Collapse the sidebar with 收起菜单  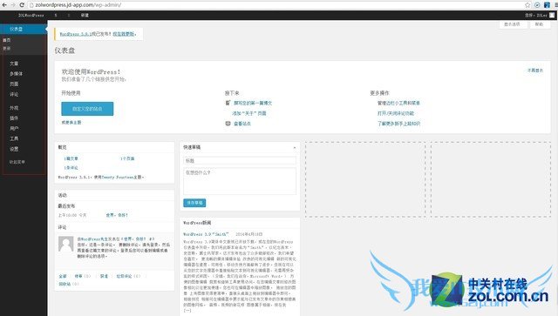tap(17, 162)
